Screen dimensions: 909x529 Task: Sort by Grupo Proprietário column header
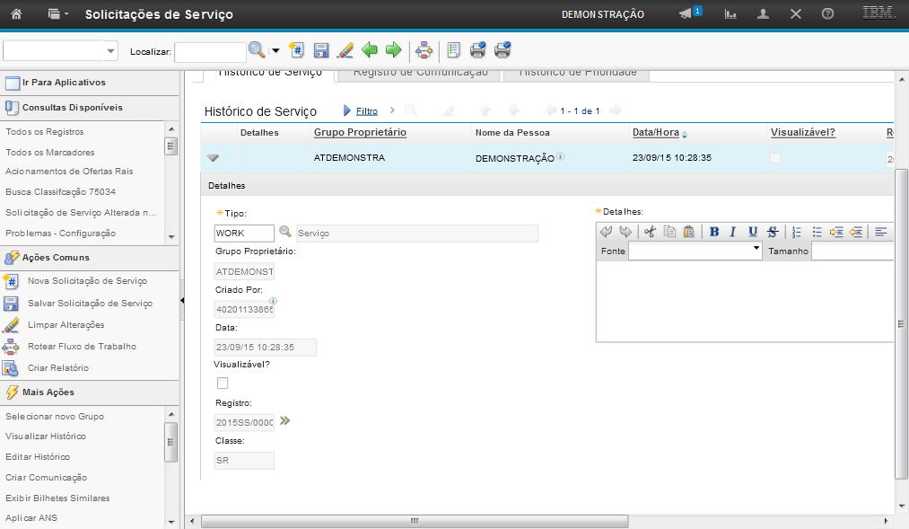pos(360,133)
